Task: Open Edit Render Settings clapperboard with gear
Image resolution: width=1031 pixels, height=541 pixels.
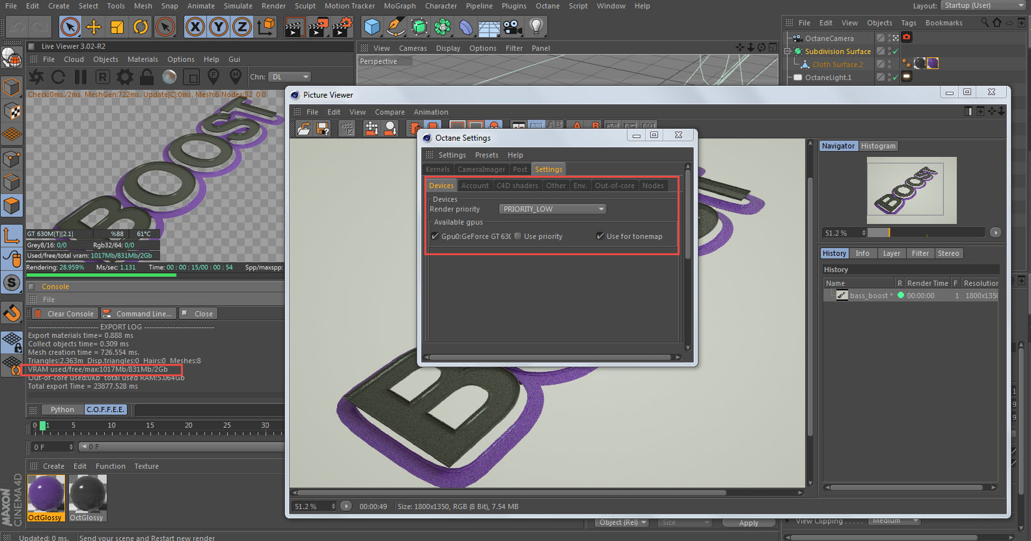Action: click(342, 27)
